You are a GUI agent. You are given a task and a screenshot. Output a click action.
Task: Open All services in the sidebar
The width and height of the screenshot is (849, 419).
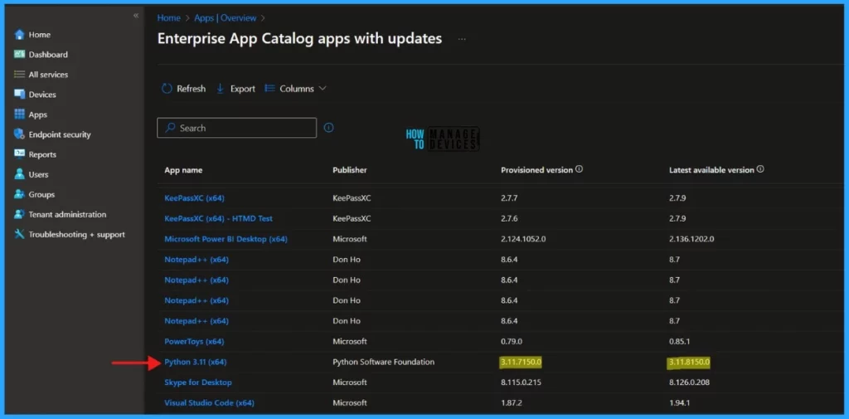48,75
